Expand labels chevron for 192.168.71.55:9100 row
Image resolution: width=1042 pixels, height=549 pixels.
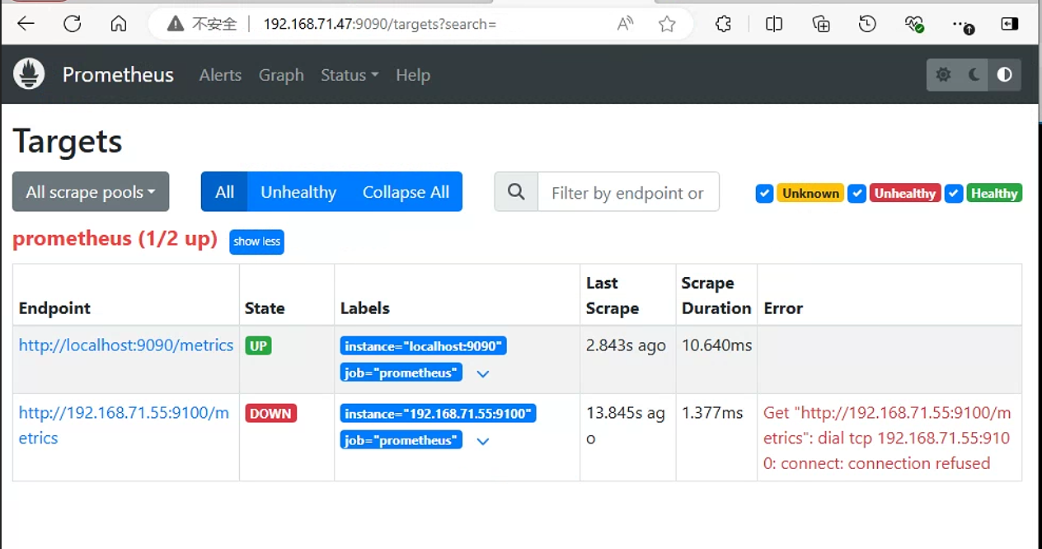[483, 441]
